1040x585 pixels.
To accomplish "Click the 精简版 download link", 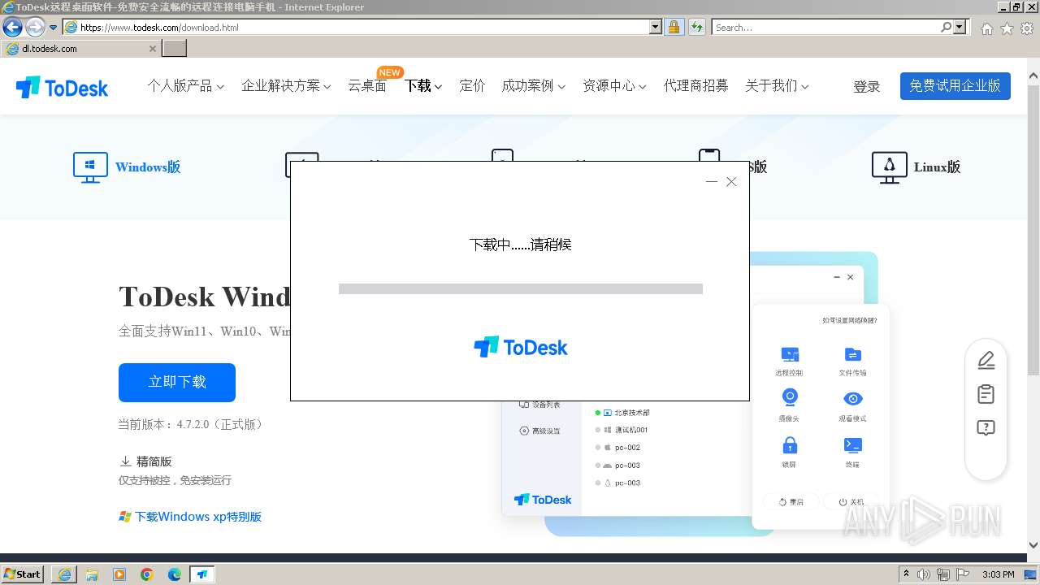I will pyautogui.click(x=146, y=461).
